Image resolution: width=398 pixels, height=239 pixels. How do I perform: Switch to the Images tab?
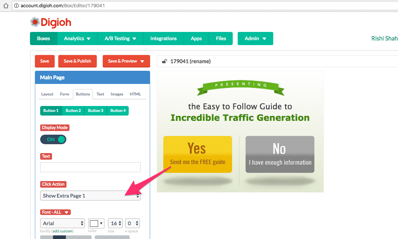[x=117, y=94]
